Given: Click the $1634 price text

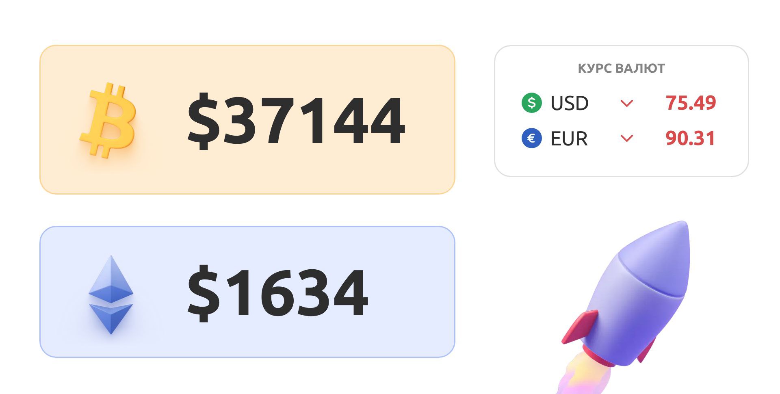Looking at the screenshot, I should coord(277,292).
